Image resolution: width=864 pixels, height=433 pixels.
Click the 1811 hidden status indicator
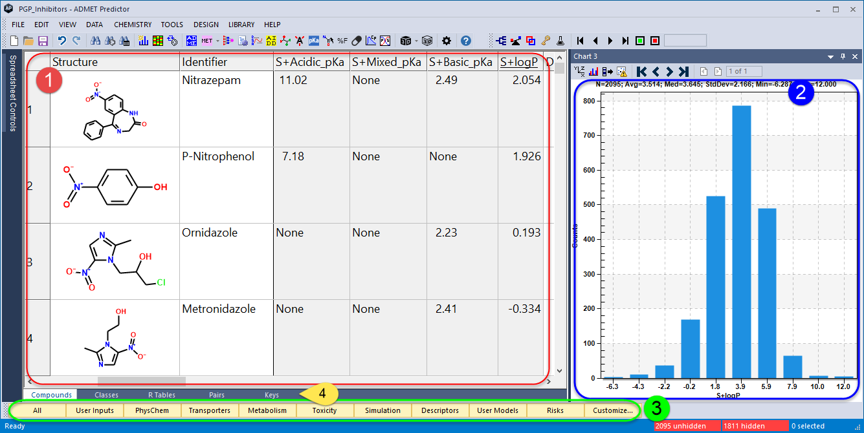[x=754, y=426]
